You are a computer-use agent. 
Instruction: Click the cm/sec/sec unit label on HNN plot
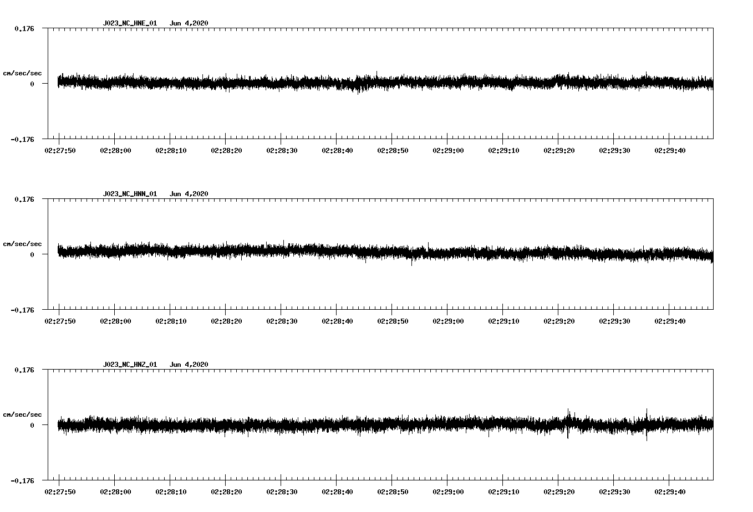tap(22, 244)
